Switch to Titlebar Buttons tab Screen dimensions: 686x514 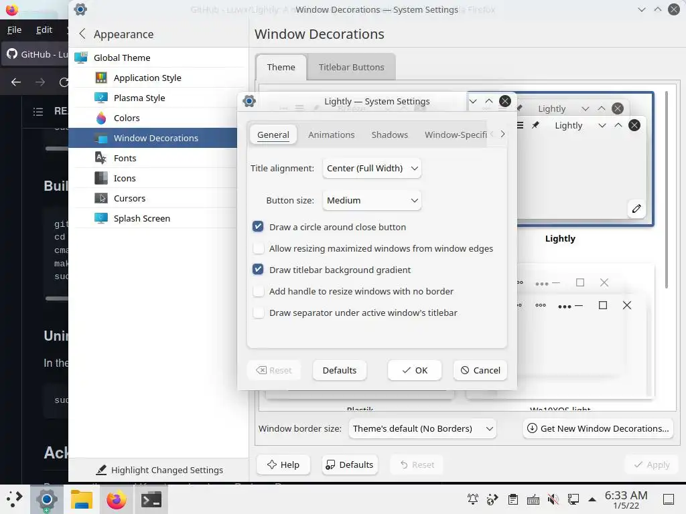351,67
